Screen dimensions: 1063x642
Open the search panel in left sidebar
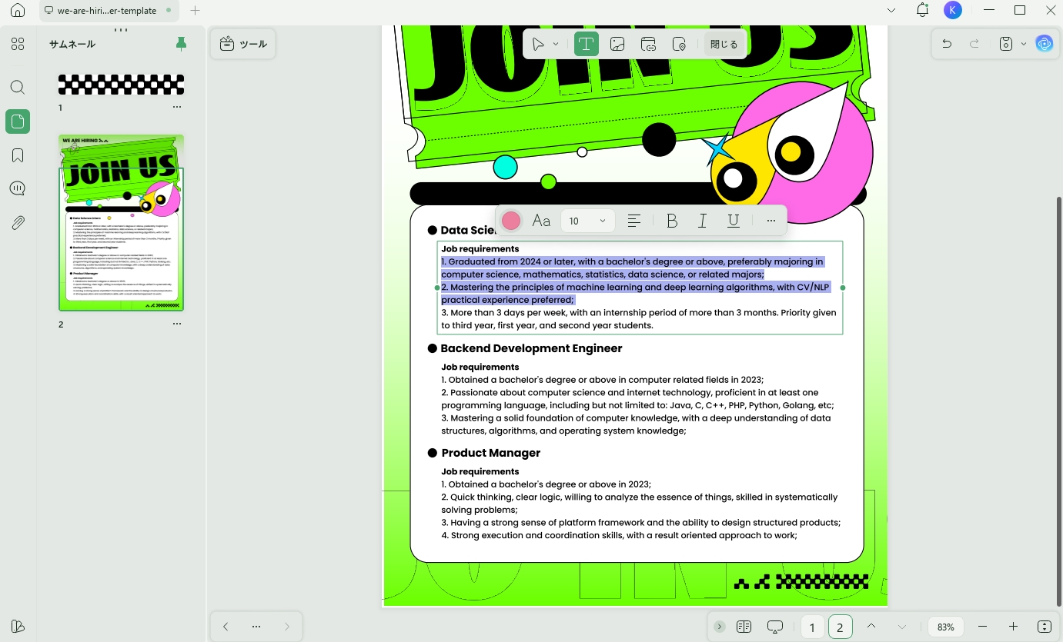(18, 88)
